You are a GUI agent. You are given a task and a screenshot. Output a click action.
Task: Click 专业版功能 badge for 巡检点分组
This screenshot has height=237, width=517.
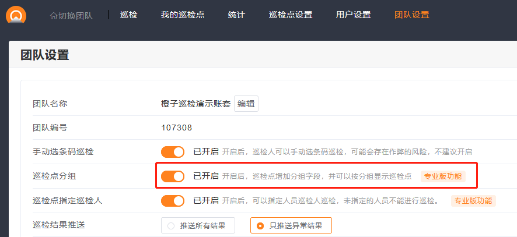[x=443, y=176]
